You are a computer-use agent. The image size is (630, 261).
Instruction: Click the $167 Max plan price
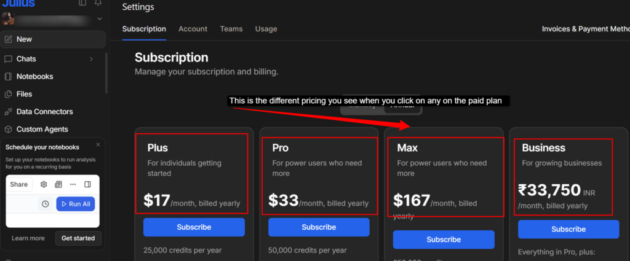click(x=412, y=200)
